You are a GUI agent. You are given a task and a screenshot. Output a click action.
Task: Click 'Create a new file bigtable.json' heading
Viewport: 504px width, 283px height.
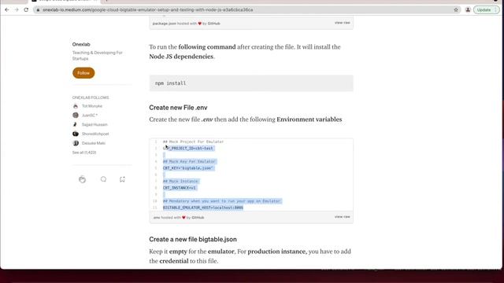click(193, 239)
